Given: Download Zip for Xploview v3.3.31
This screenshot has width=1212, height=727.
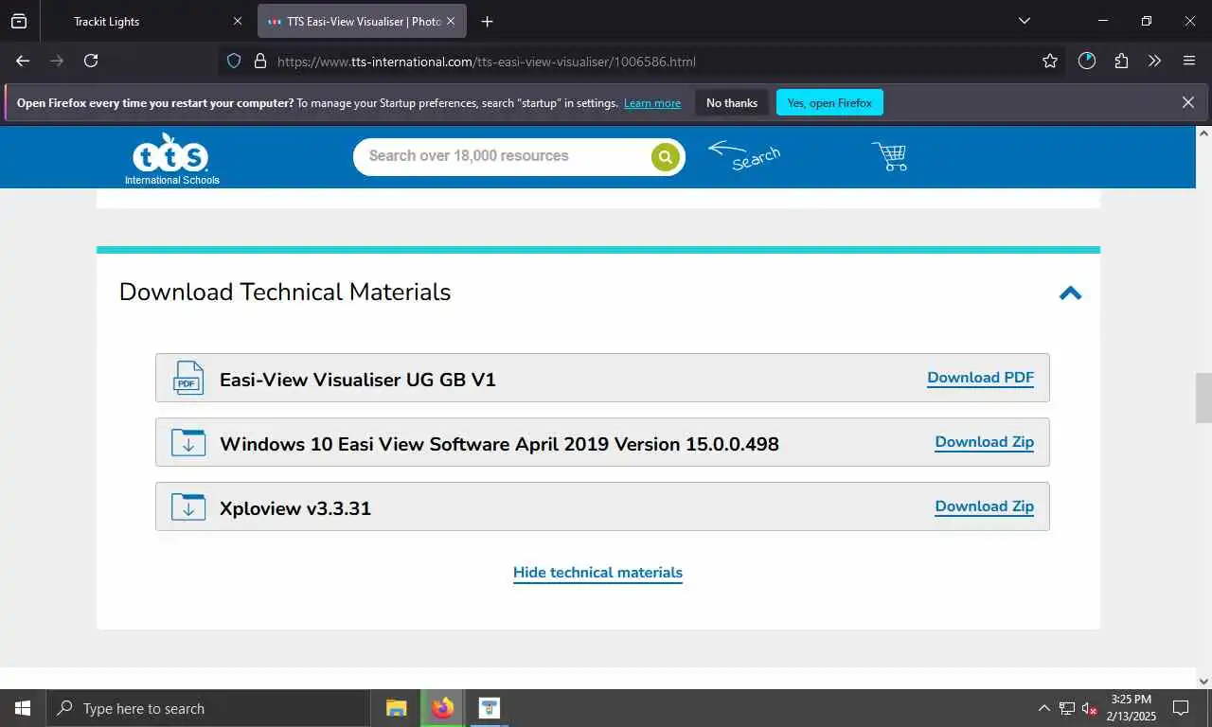Looking at the screenshot, I should point(984,506).
